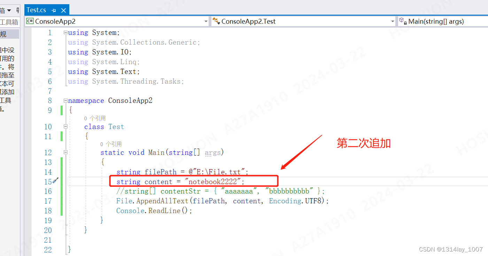Viewport: 488px width, 256px height.
Task: Toggle auto-hide pin on toolbox panel
Action: [x=18, y=10]
